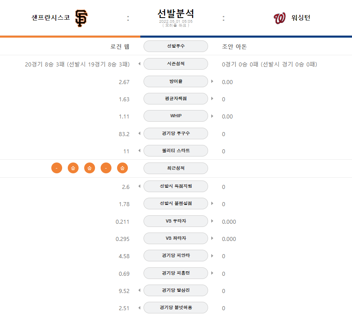Screen dimensions: 352x315
Task: Click the first recent-result circle showing a dash
Action: click(x=57, y=168)
